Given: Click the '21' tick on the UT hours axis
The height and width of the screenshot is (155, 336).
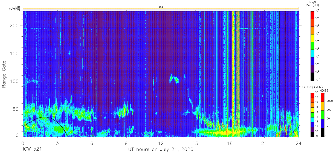Looking at the screenshot, I should [x=264, y=143].
